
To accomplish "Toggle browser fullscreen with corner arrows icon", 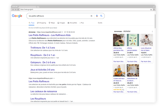I will point(154,6).
